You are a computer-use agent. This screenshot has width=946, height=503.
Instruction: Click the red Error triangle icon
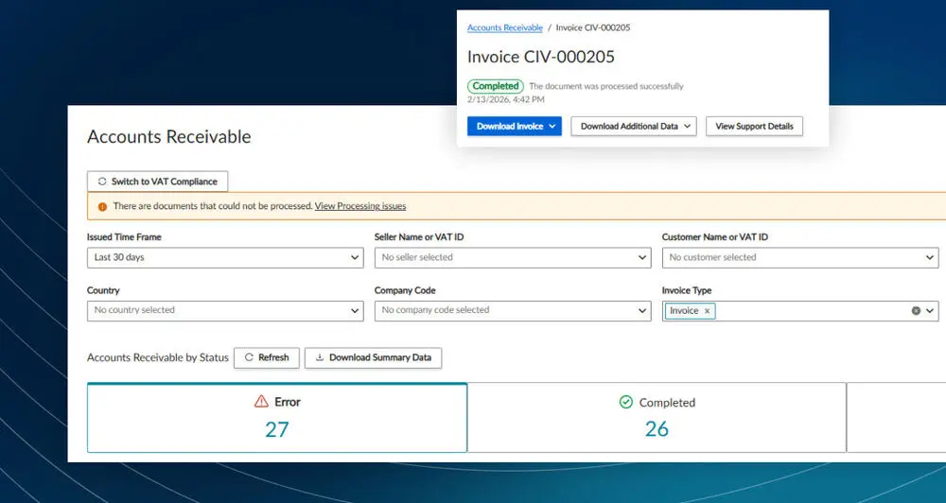pyautogui.click(x=261, y=402)
